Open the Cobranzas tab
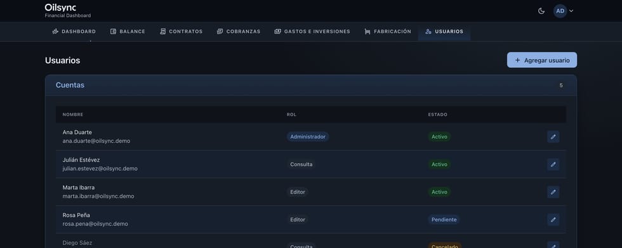Viewport: 622px width, 248px height. (239, 32)
